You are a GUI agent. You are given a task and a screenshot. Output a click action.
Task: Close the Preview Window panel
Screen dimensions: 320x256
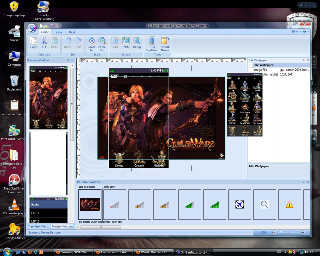tap(72, 60)
